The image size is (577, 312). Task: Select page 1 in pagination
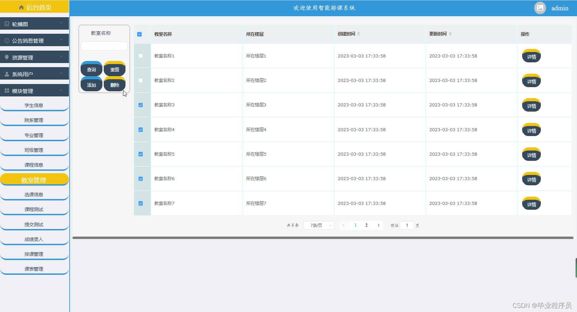[x=355, y=225]
